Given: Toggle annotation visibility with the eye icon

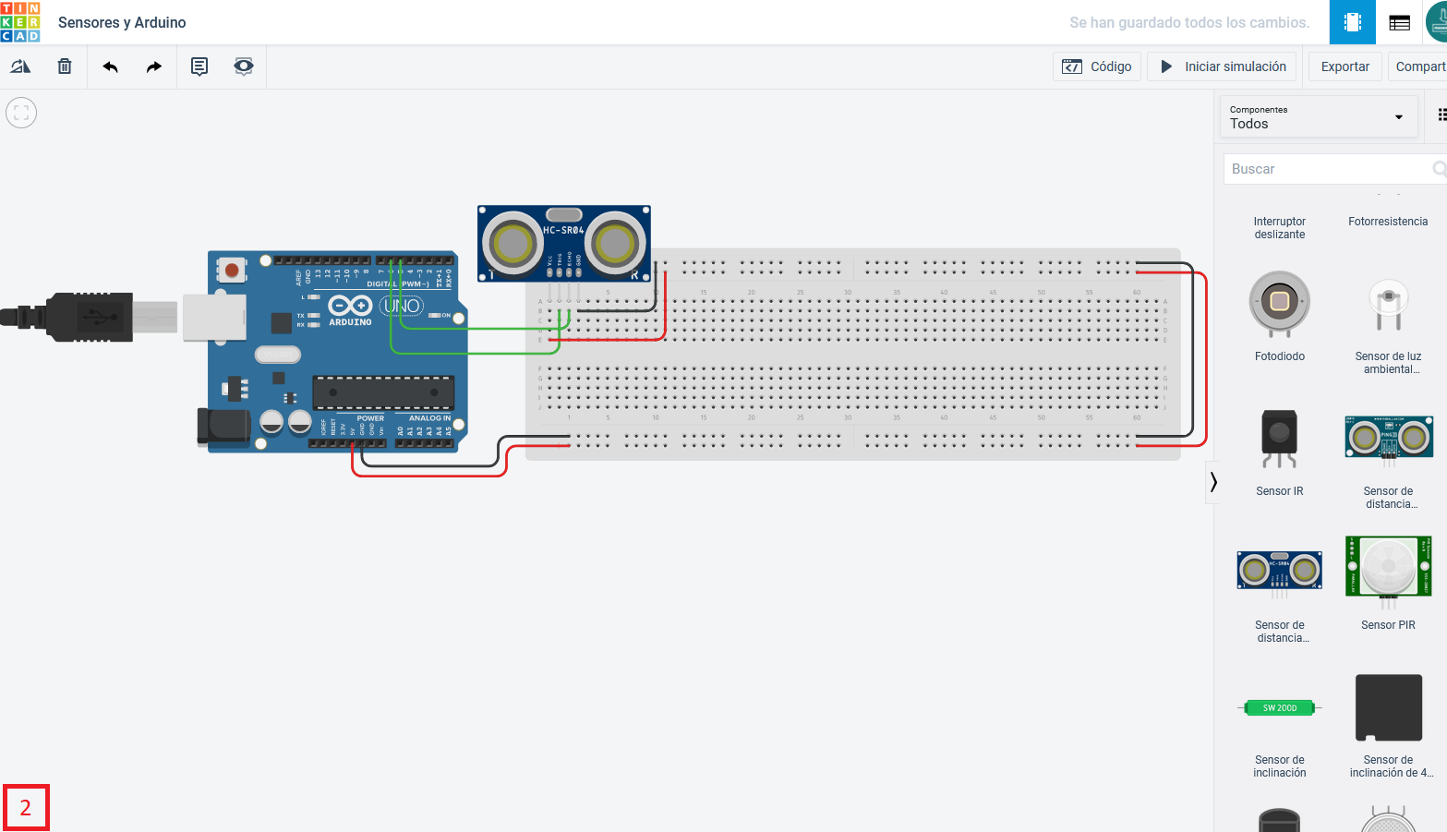Looking at the screenshot, I should (243, 66).
